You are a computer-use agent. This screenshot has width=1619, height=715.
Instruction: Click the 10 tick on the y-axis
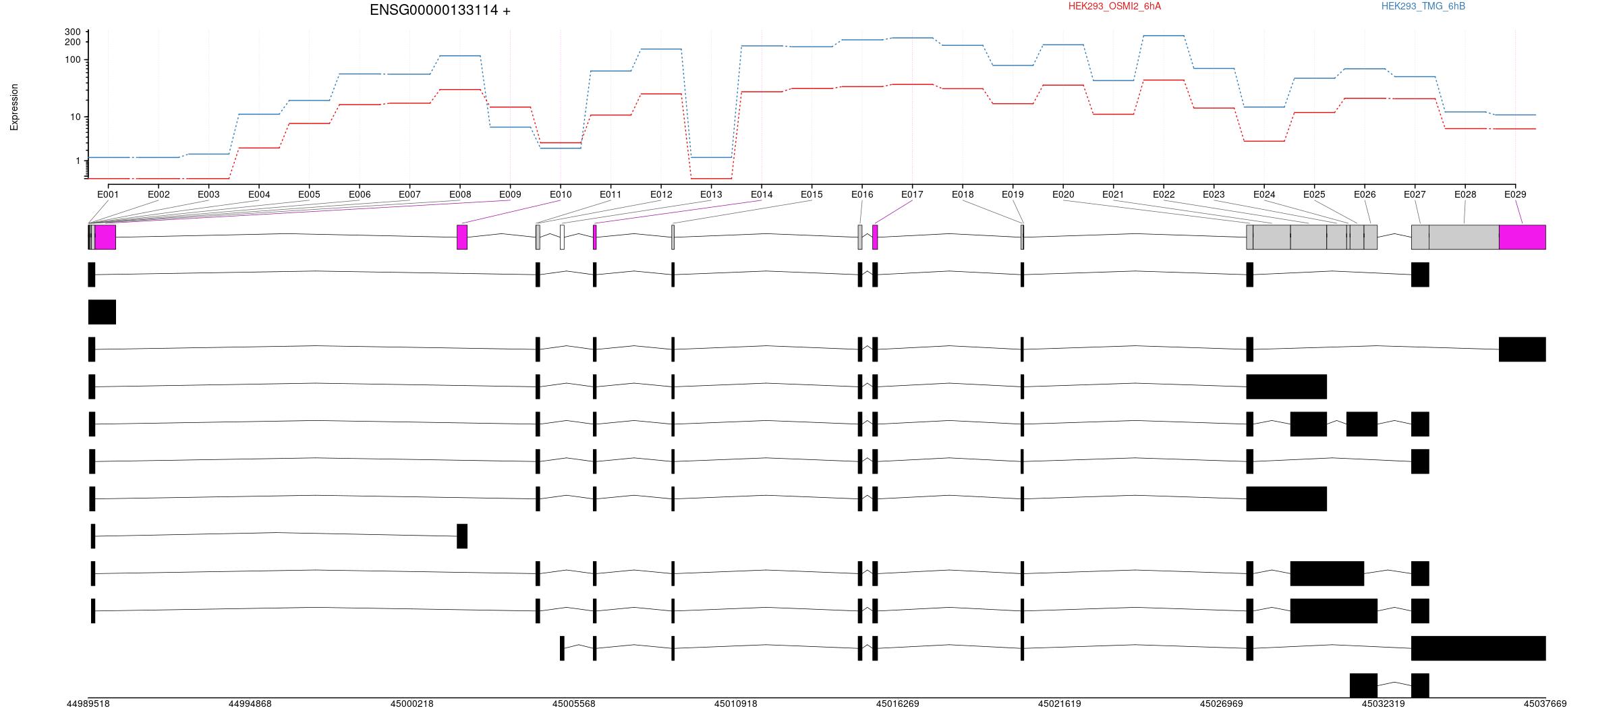point(76,117)
